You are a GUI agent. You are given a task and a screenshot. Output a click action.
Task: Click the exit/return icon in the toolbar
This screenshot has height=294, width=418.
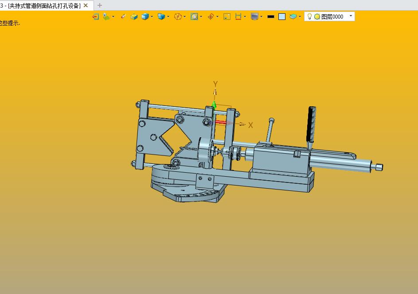95,17
